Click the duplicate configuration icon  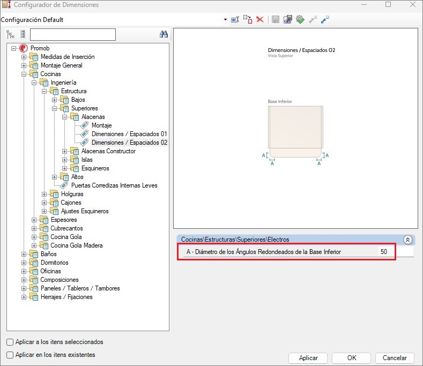point(247,19)
